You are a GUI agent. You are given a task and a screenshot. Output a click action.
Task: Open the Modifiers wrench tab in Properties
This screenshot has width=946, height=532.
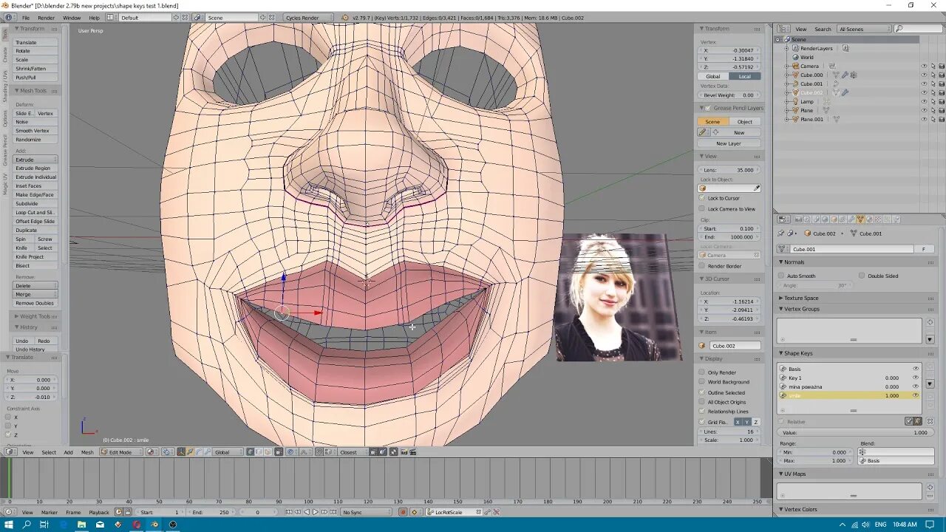[851, 219]
